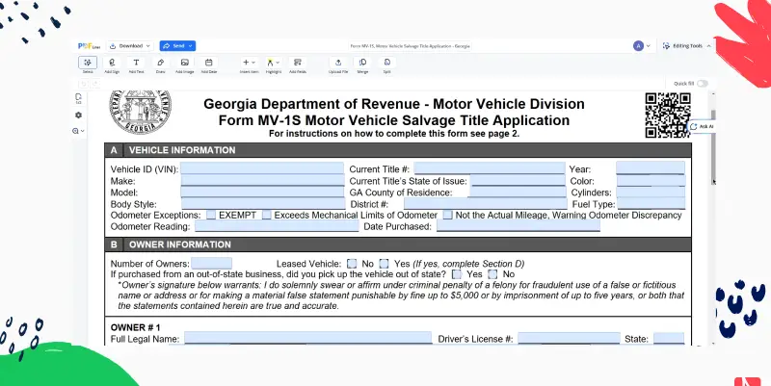Click the Odometer Reading field

pos(277,226)
